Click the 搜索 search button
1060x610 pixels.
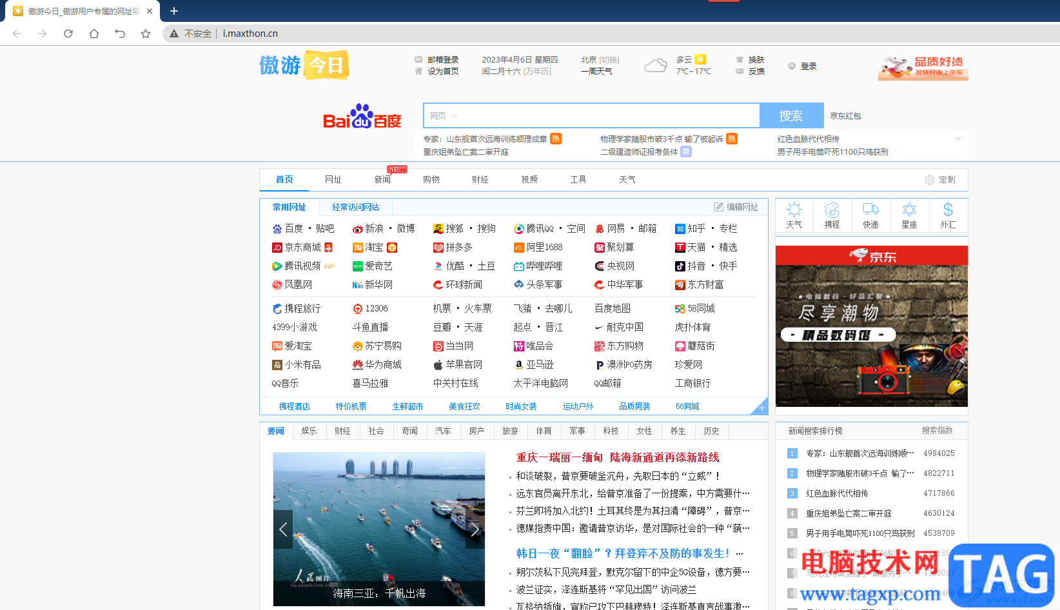791,115
